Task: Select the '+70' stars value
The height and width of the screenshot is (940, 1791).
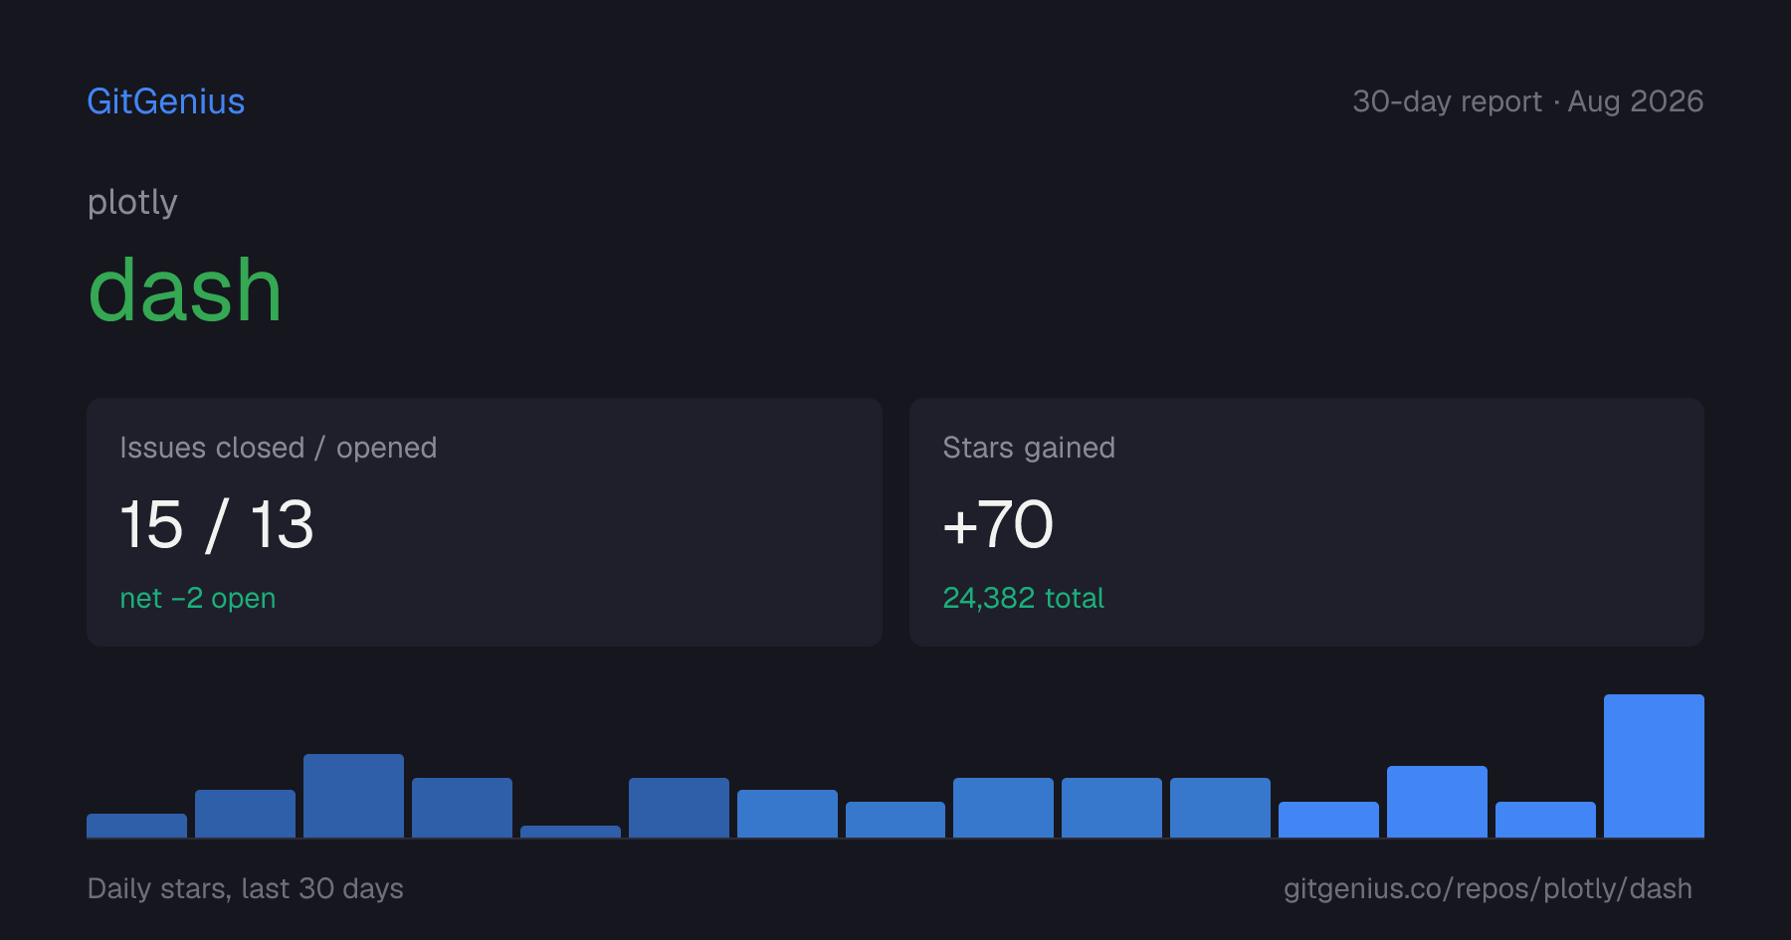Action: pyautogui.click(x=998, y=524)
